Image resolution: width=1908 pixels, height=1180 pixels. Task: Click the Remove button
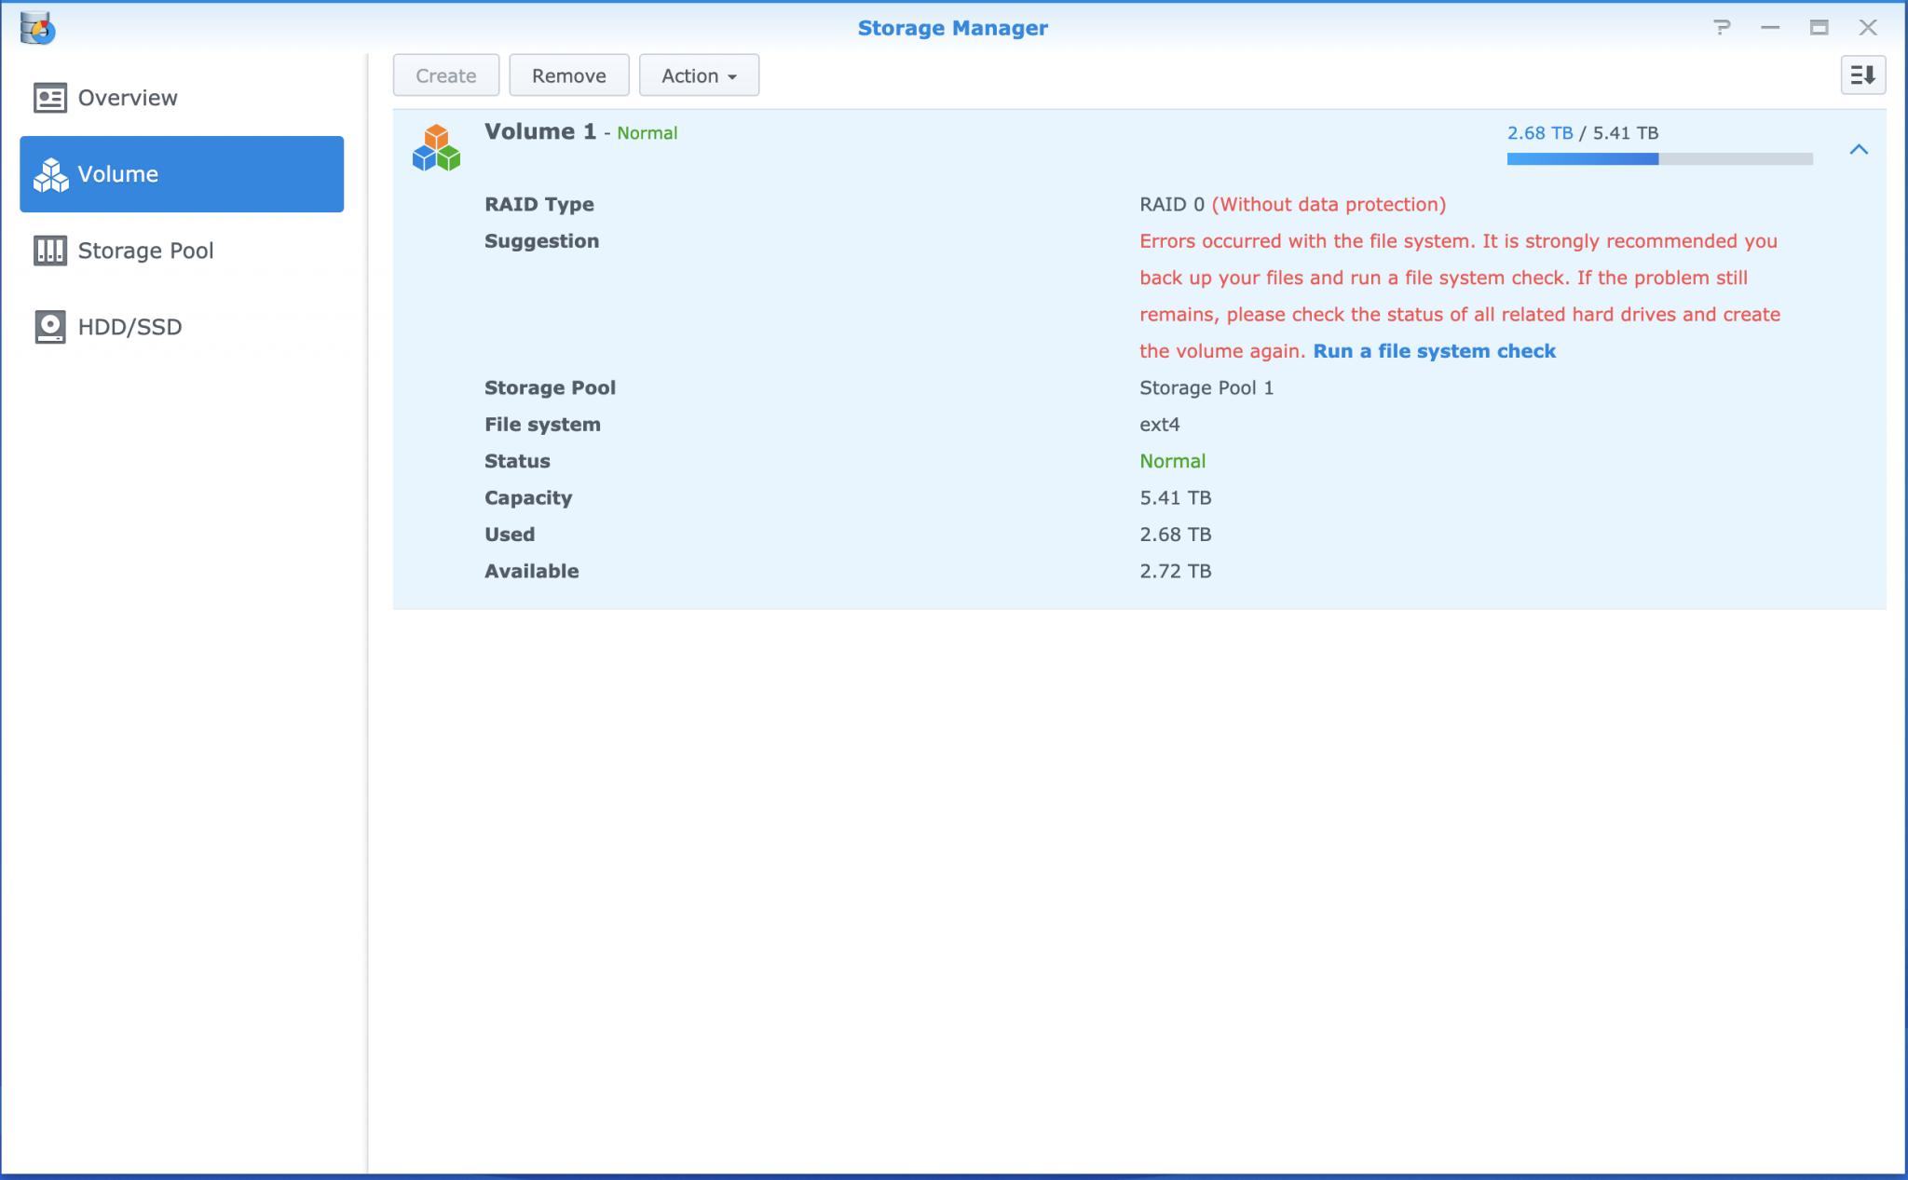pos(569,75)
